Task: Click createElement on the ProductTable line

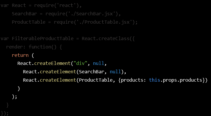Action: coord(58,80)
